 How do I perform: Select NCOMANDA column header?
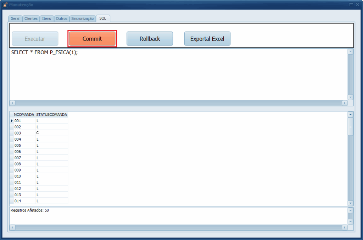click(24, 115)
